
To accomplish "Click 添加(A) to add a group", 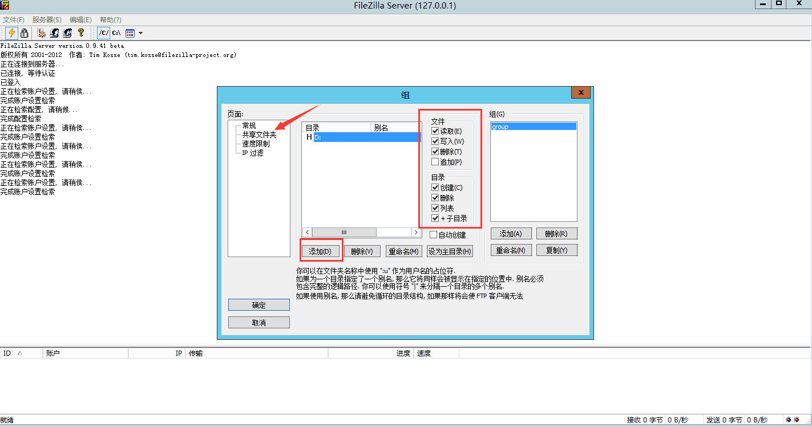I will coord(511,234).
